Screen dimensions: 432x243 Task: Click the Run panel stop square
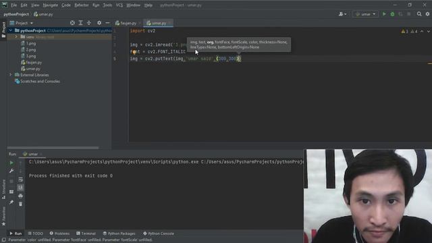click(11, 182)
